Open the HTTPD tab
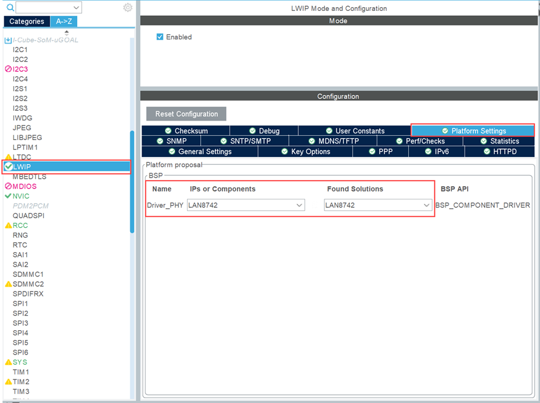 [500, 152]
